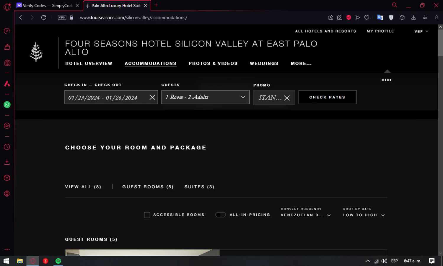The image size is (443, 266).
Task: Take a snapshot with camera icon
Action: coord(340,17)
